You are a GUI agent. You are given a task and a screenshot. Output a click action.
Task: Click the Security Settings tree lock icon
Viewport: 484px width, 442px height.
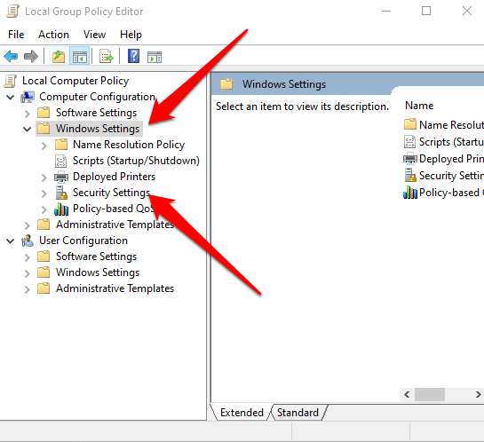point(61,193)
